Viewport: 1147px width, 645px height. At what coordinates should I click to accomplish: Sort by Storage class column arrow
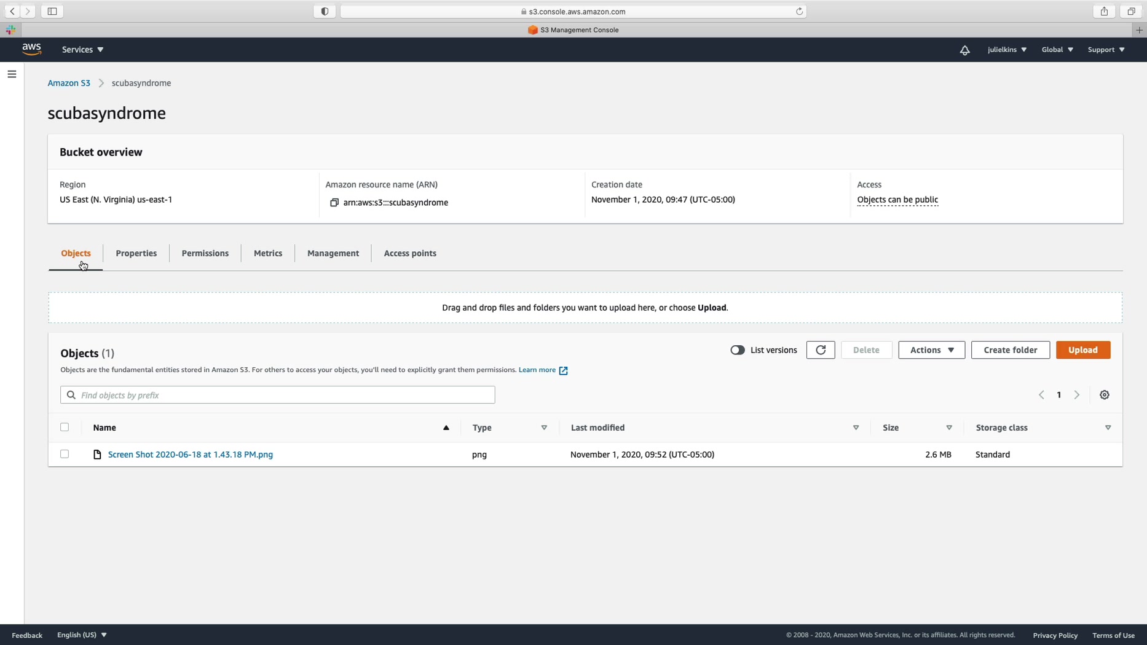point(1108,428)
